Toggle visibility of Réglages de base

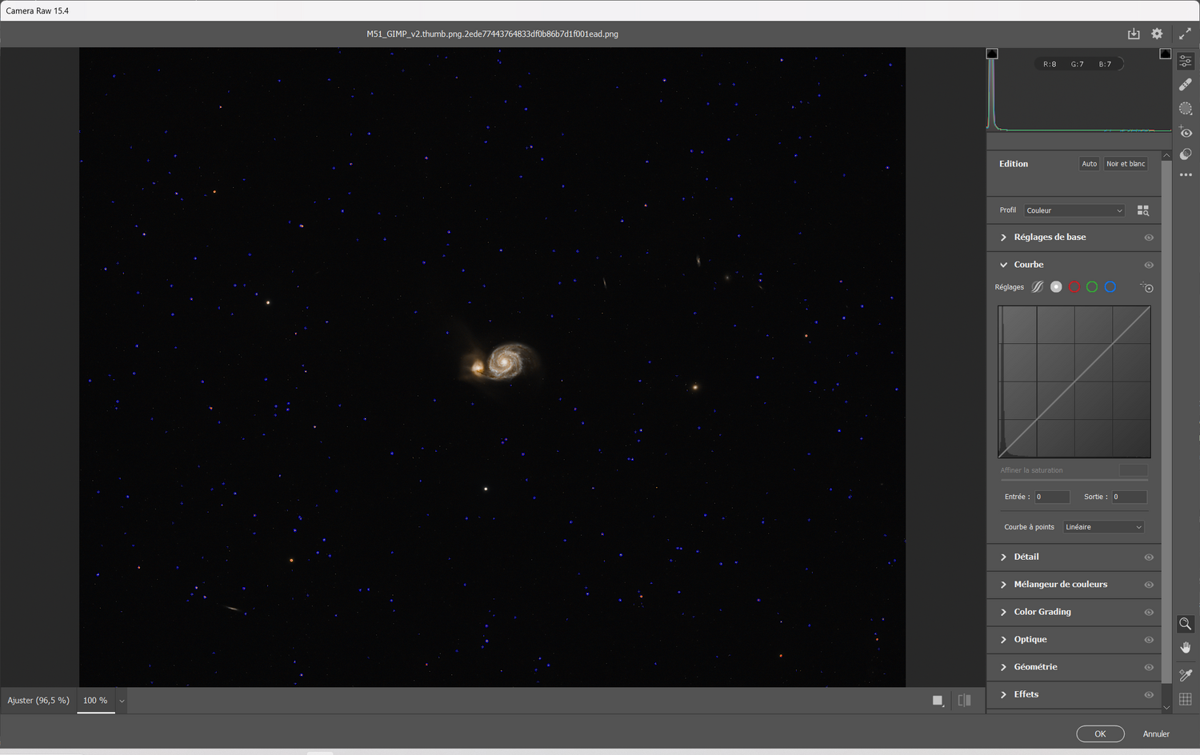click(x=1149, y=238)
